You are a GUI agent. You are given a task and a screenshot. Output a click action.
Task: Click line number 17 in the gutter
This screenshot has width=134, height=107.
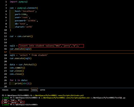(5, 52)
